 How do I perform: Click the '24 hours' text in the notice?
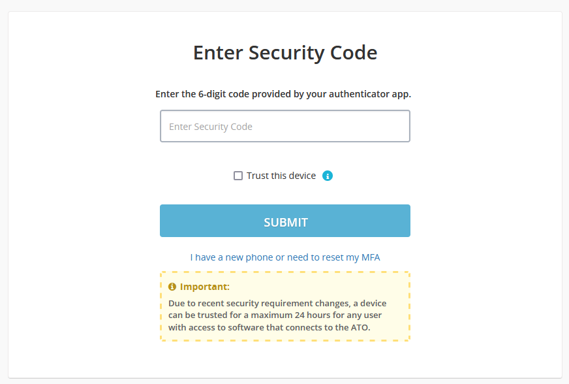[313, 315]
